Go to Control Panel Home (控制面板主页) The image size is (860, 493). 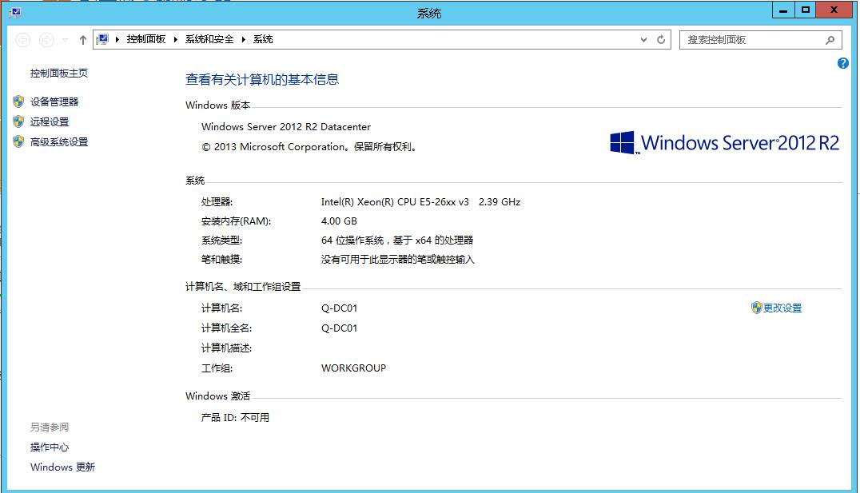click(x=58, y=73)
